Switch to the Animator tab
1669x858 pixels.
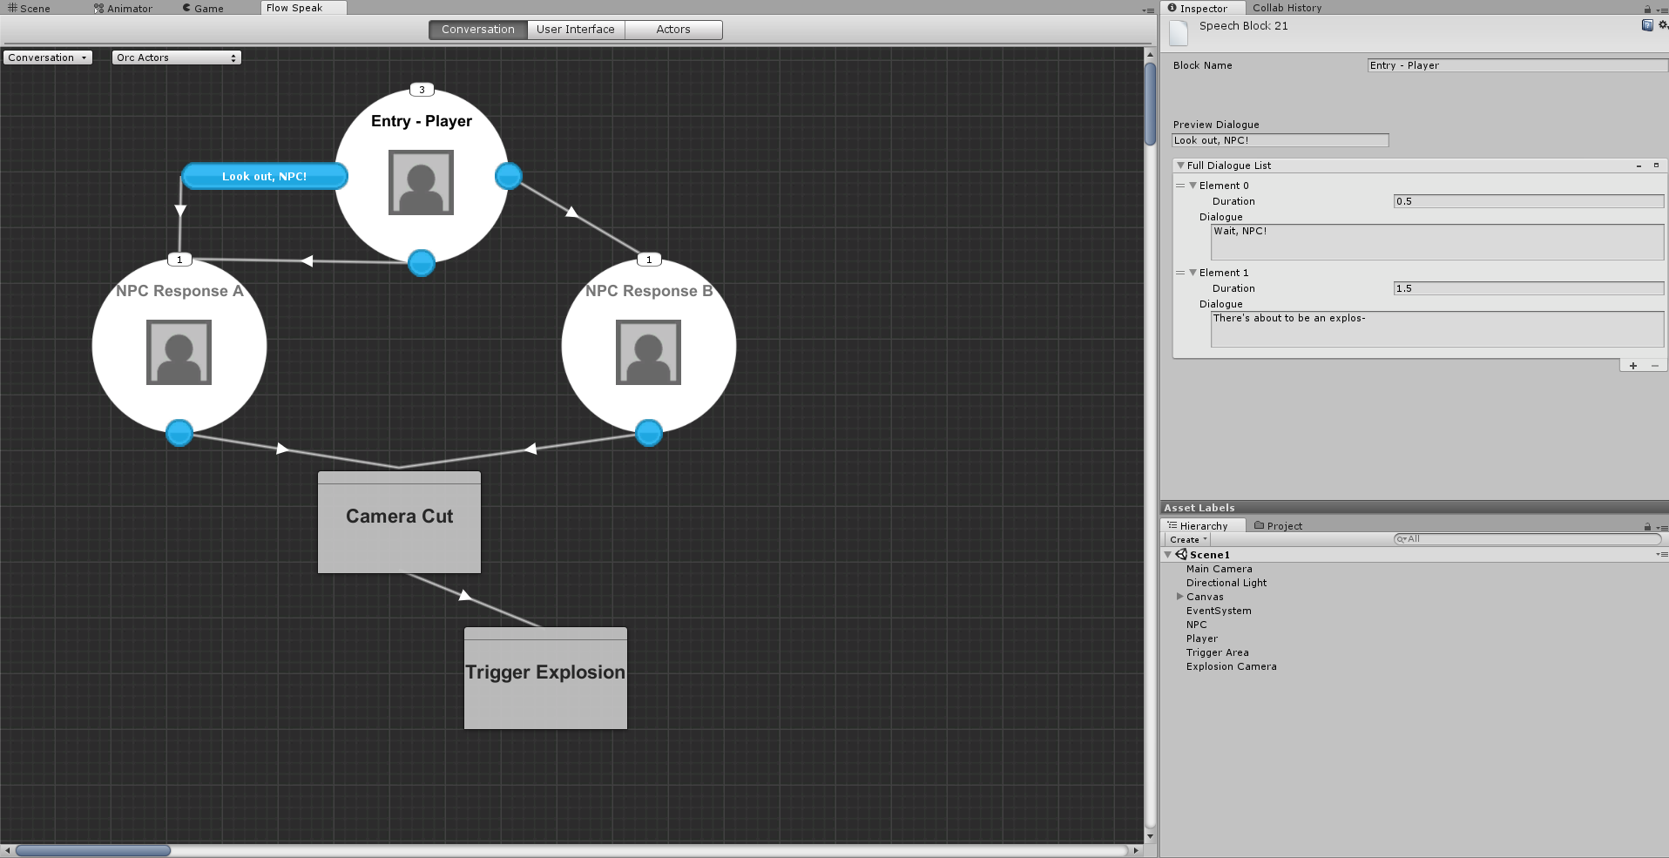(x=123, y=8)
